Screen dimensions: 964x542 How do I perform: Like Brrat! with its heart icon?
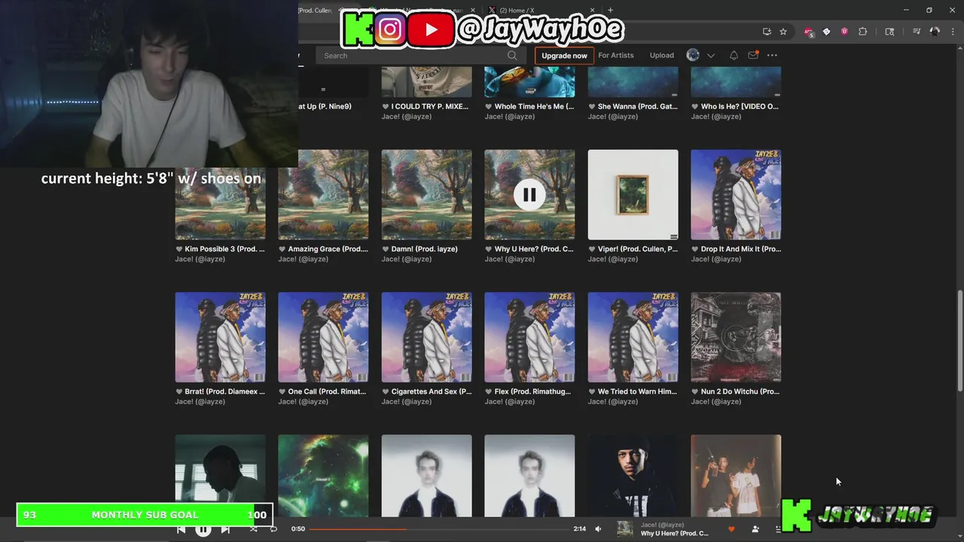[179, 391]
